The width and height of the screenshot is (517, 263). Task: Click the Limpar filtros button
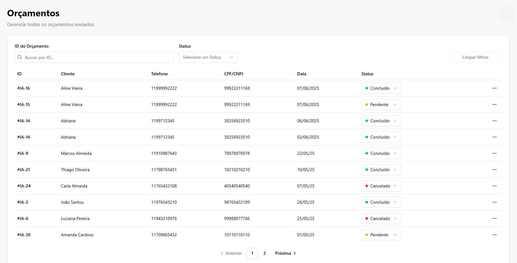coord(475,57)
